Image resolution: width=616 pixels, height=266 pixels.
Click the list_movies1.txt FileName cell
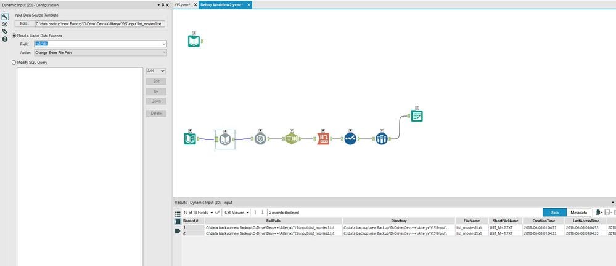click(x=472, y=227)
